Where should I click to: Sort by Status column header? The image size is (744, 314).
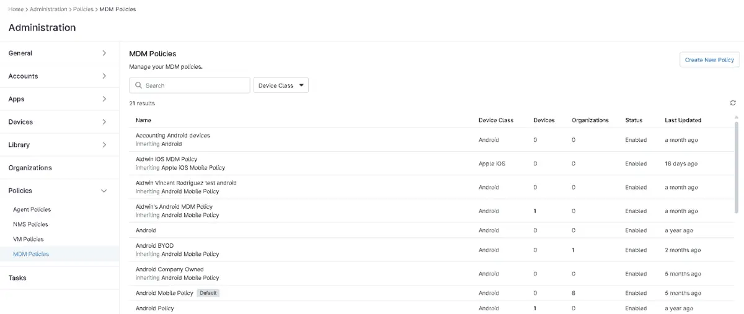634,120
